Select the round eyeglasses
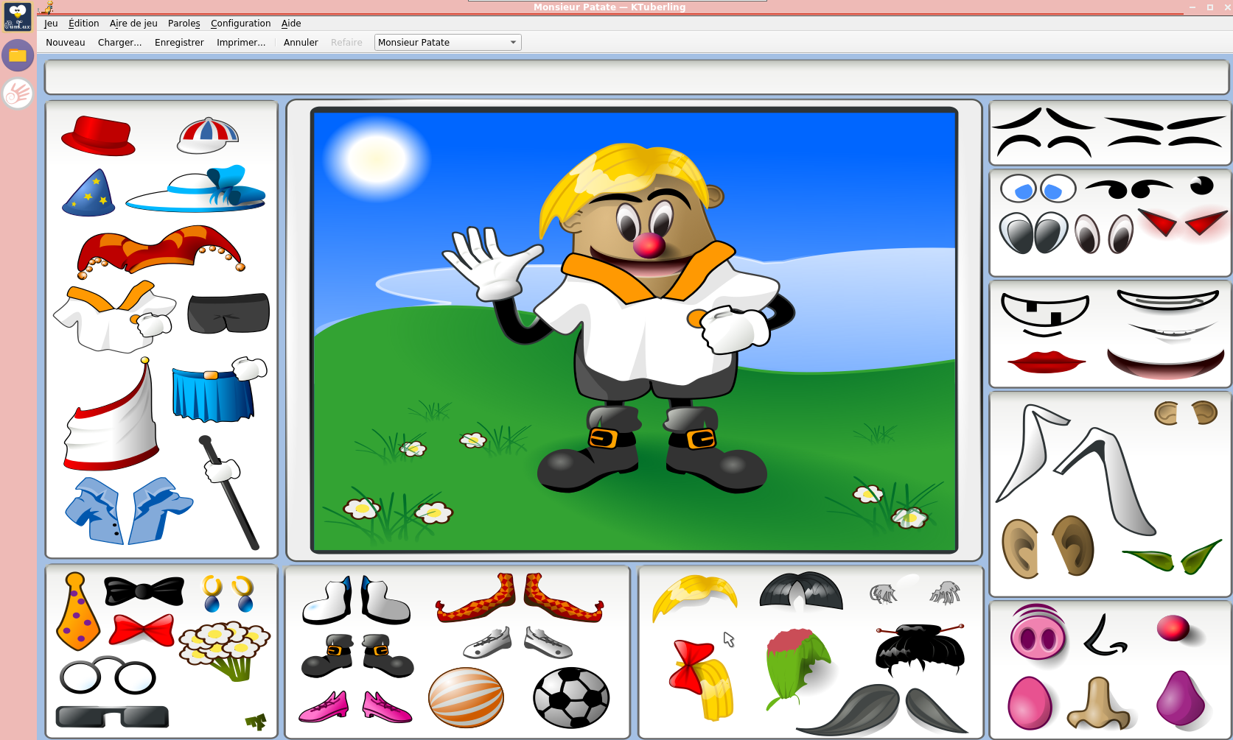This screenshot has width=1233, height=740. tap(108, 676)
